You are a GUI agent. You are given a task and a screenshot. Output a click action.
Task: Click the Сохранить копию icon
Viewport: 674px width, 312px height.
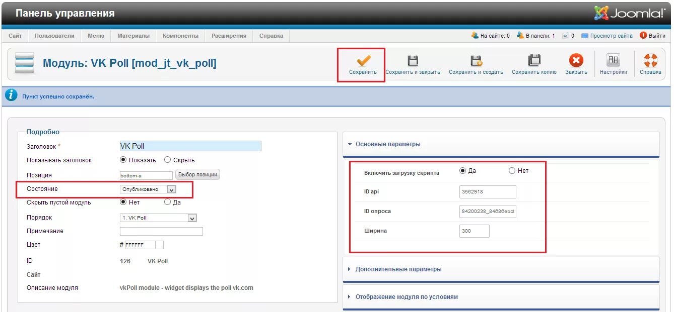coord(534,60)
